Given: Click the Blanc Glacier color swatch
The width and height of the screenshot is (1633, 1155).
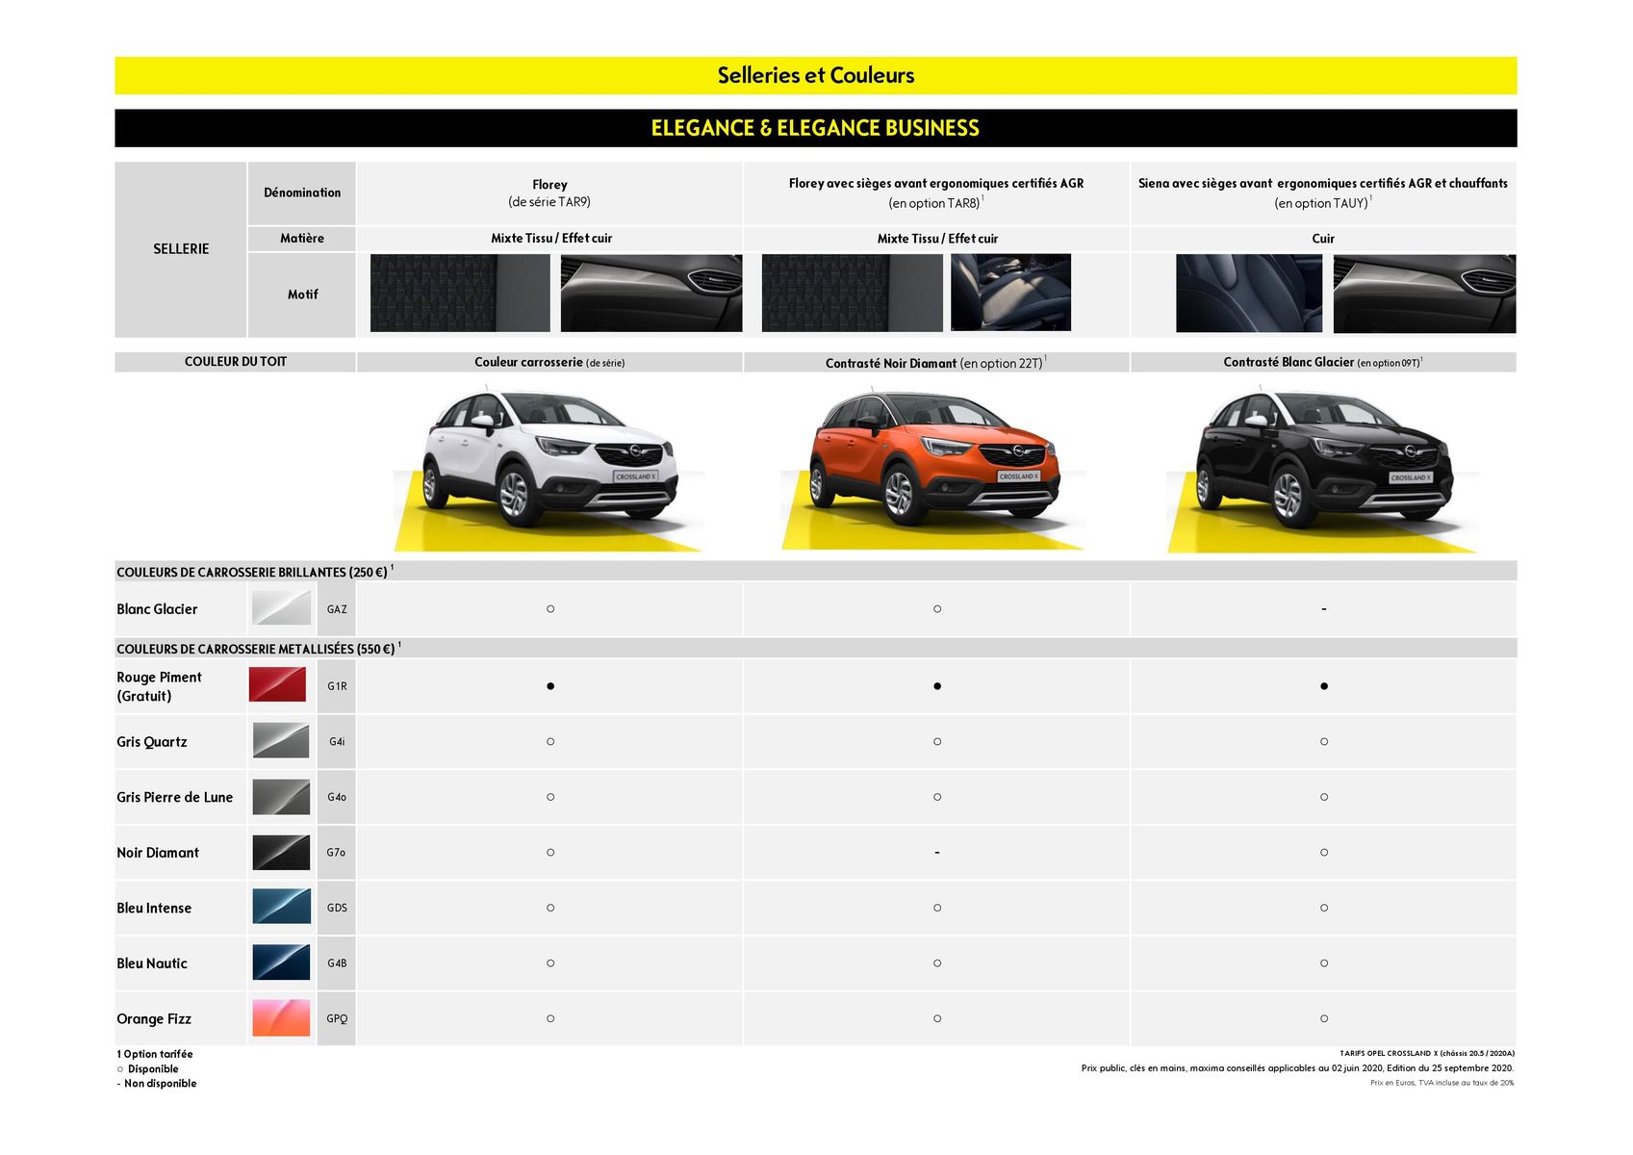Looking at the screenshot, I should click(x=281, y=608).
